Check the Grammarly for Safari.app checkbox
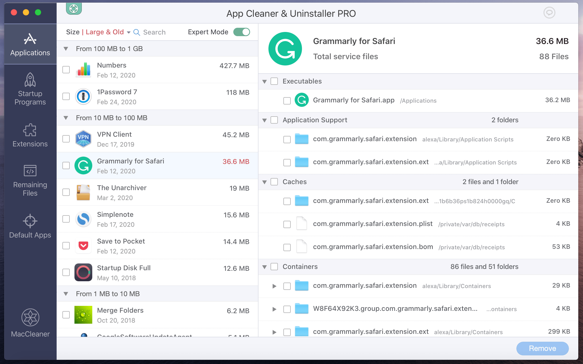Image resolution: width=583 pixels, height=364 pixels. 287,101
